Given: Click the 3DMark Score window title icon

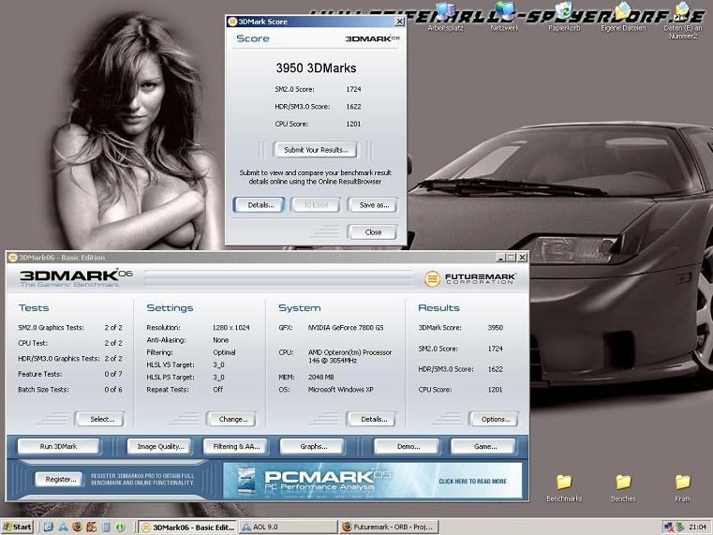Looking at the screenshot, I should click(232, 22).
